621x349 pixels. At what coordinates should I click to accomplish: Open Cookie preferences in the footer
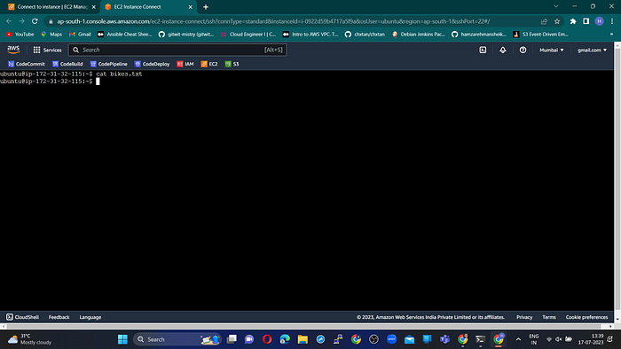coord(586,317)
